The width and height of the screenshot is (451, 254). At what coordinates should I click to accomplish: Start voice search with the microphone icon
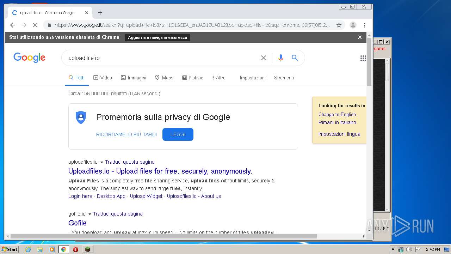(x=280, y=58)
